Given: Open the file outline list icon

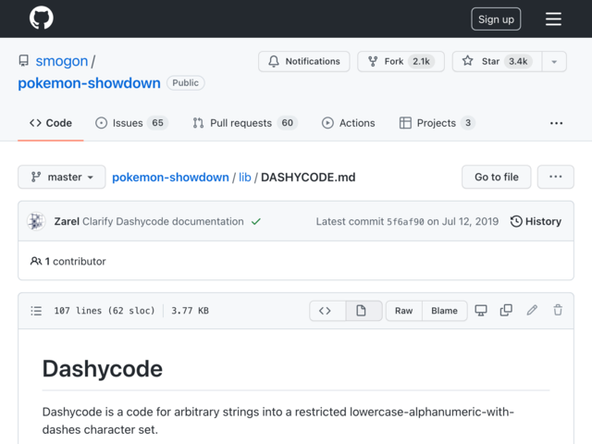Looking at the screenshot, I should 36,311.
